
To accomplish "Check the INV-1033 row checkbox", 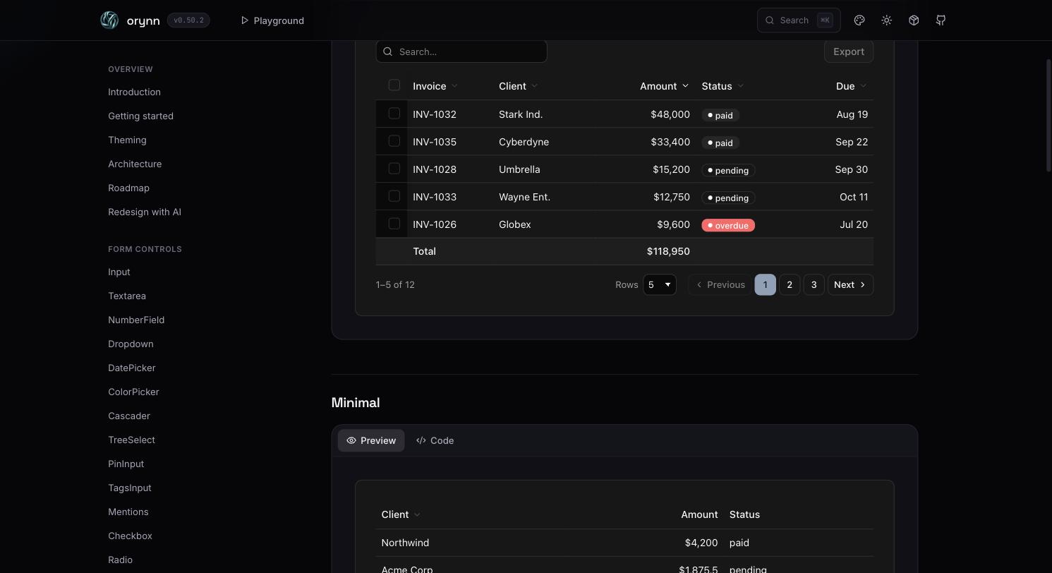I will (394, 196).
